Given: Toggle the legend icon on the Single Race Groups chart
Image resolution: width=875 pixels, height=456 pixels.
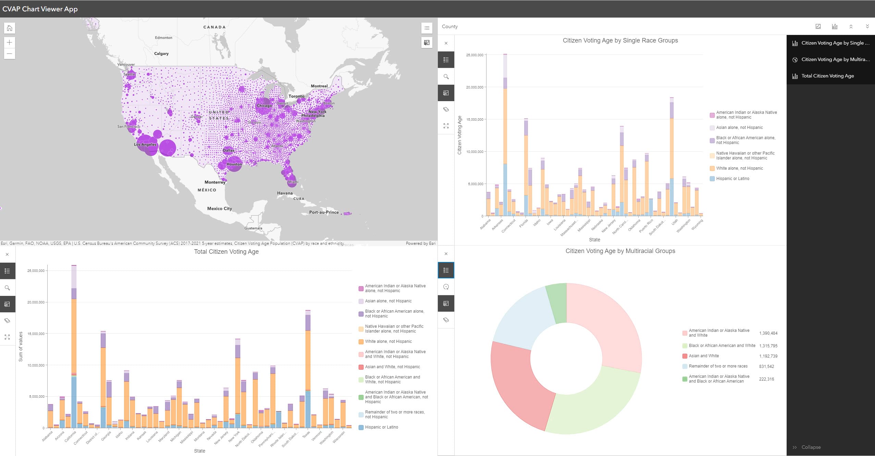Looking at the screenshot, I should 446,59.
